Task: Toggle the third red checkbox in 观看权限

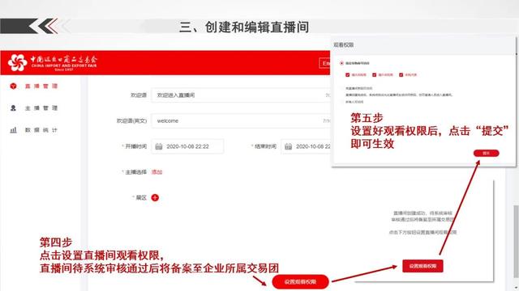Action: point(401,75)
